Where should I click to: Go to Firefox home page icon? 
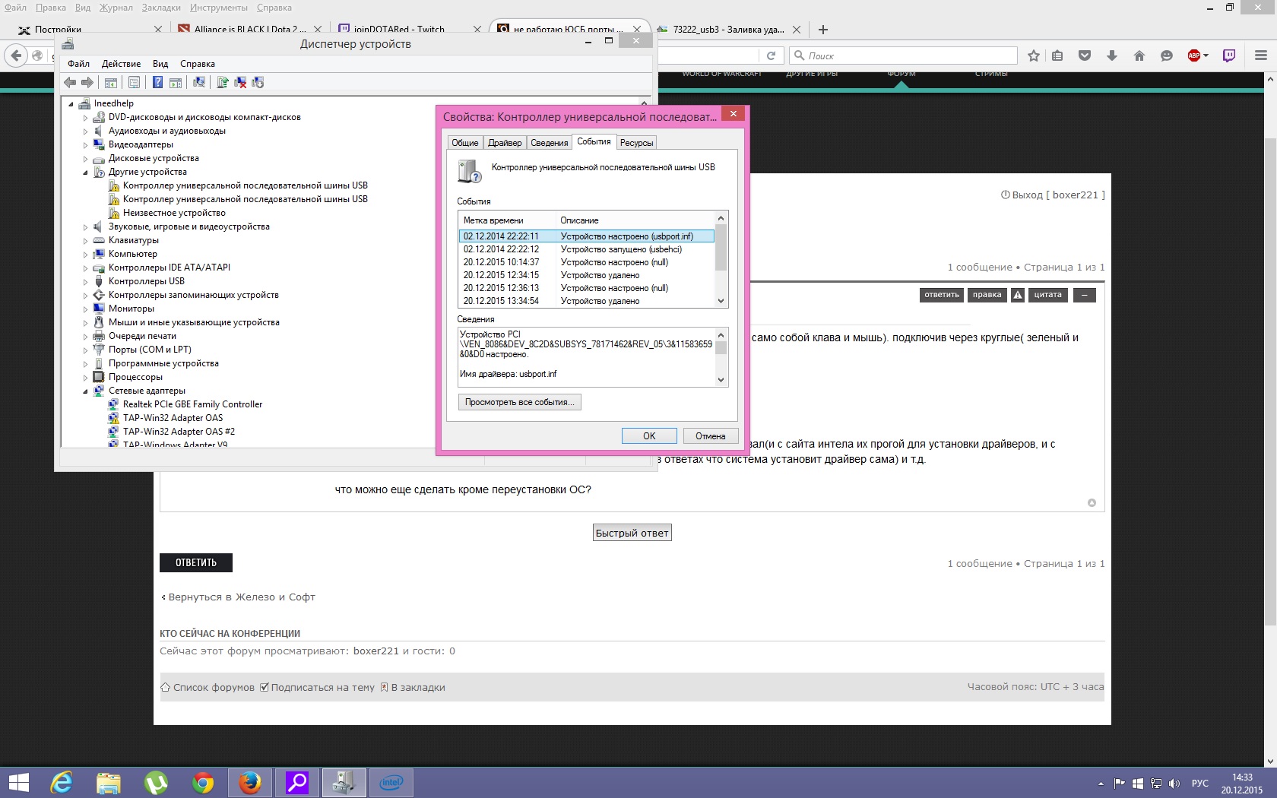click(1139, 55)
